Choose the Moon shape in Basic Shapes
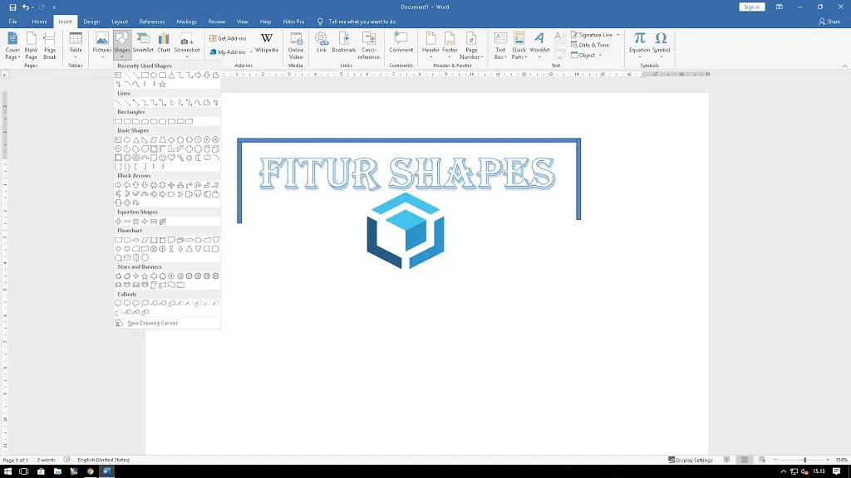The height and width of the screenshot is (478, 851). (198, 158)
